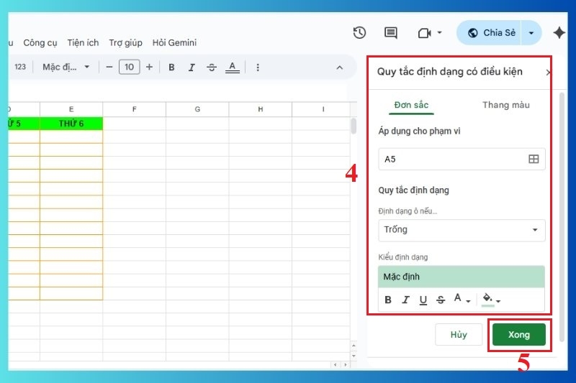Select the THỨ 6 header cell
The width and height of the screenshot is (576, 383).
click(71, 124)
